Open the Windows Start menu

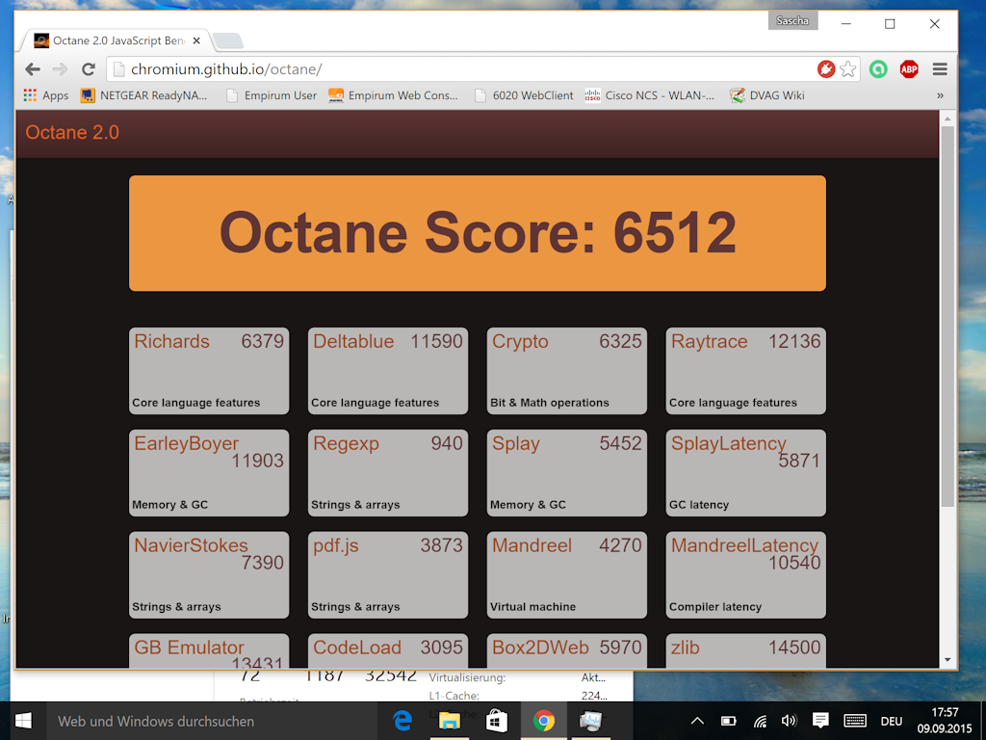pos(23,721)
